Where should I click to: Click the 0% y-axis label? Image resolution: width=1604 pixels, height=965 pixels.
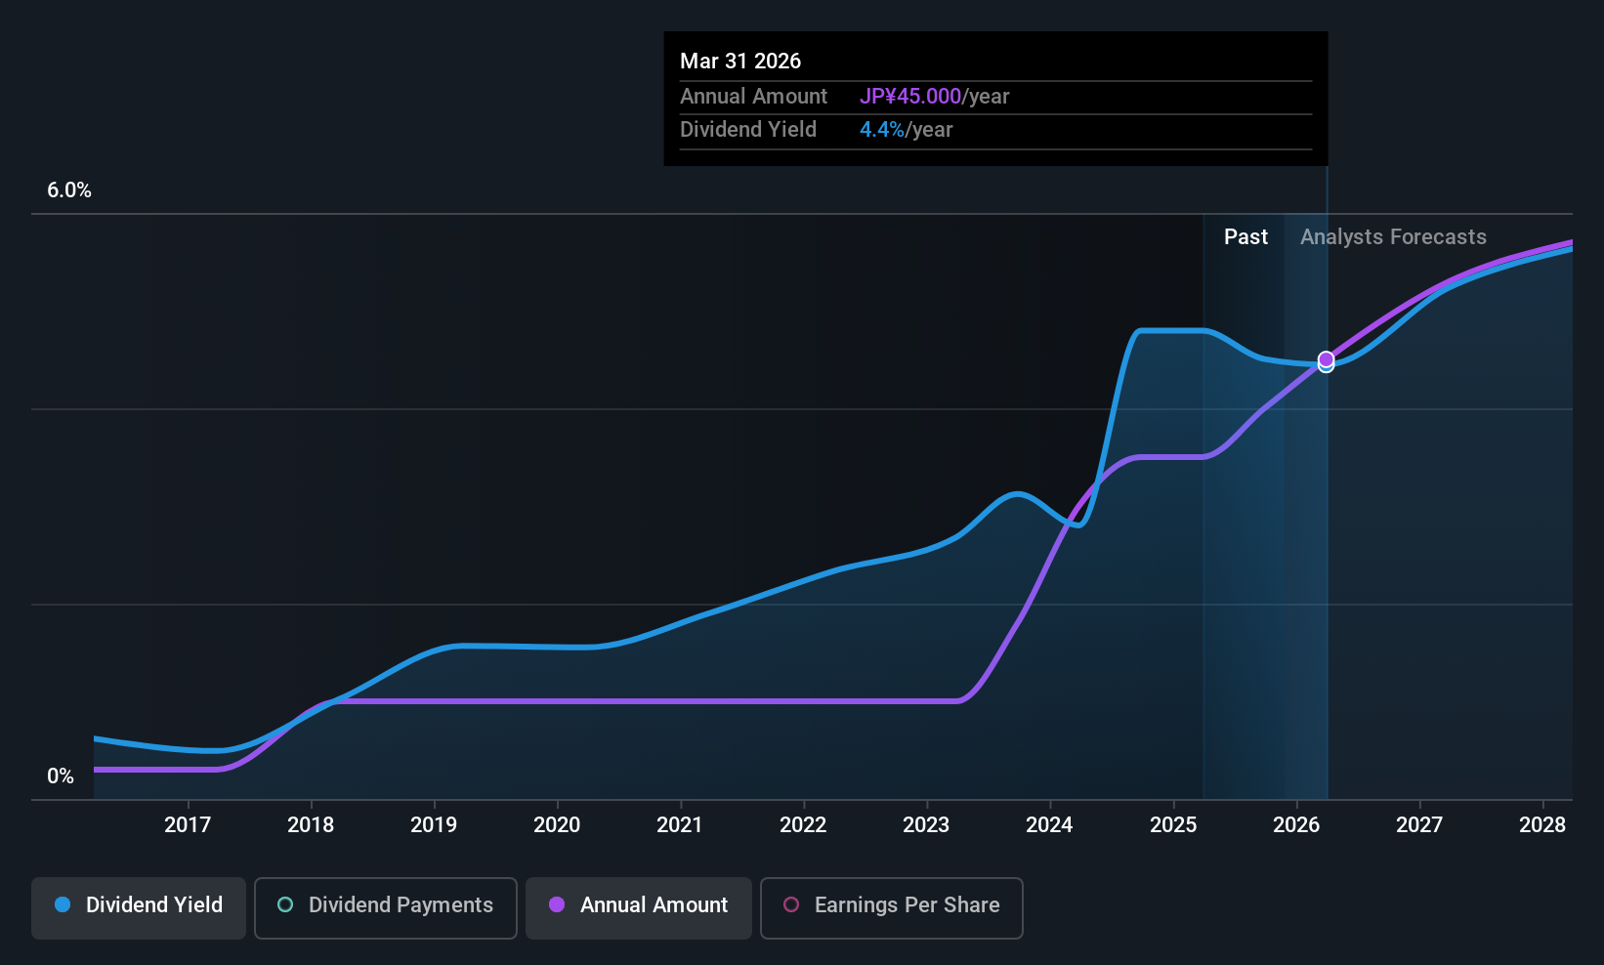click(61, 776)
